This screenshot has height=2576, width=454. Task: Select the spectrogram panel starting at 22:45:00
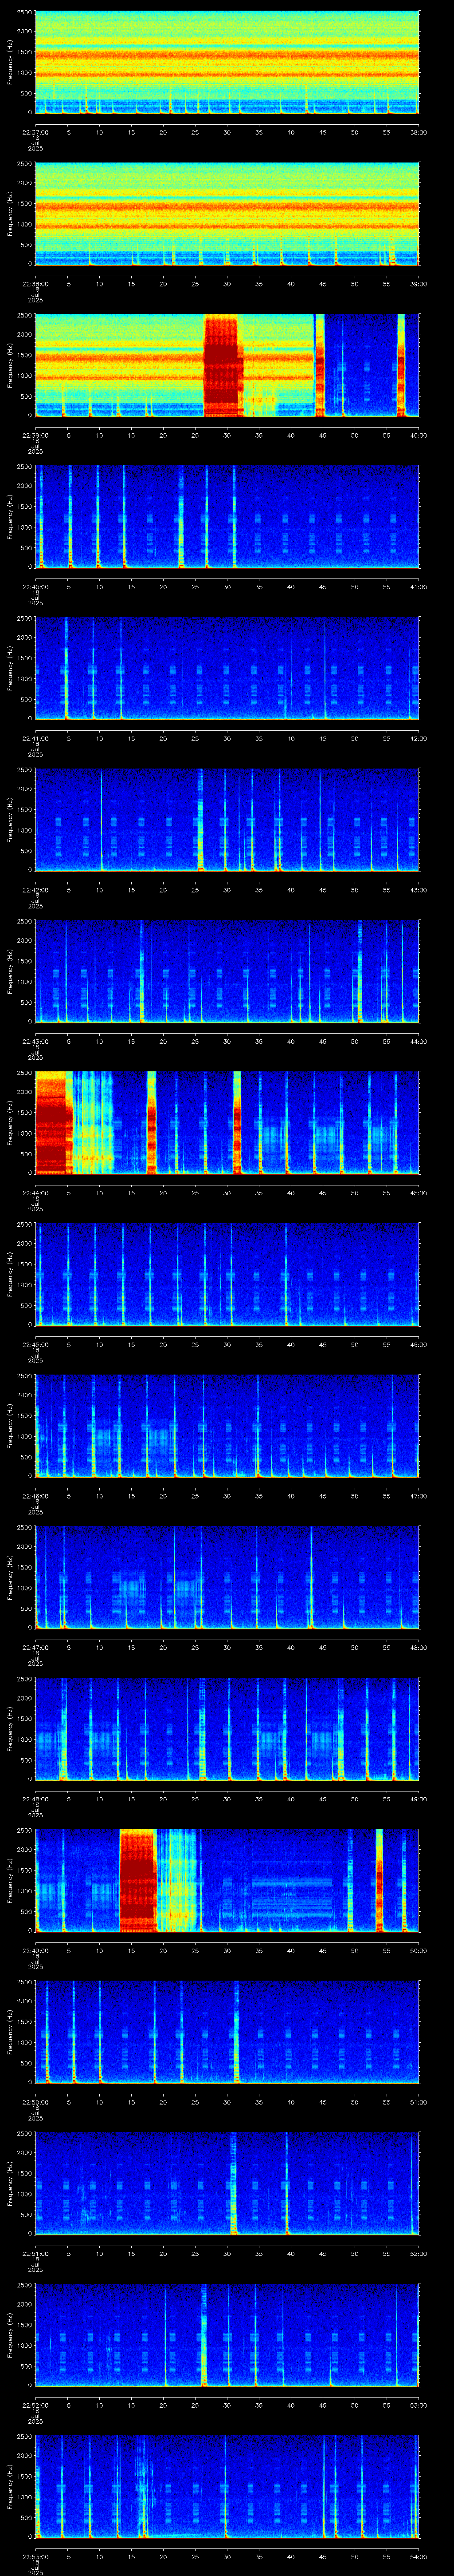click(227, 1274)
